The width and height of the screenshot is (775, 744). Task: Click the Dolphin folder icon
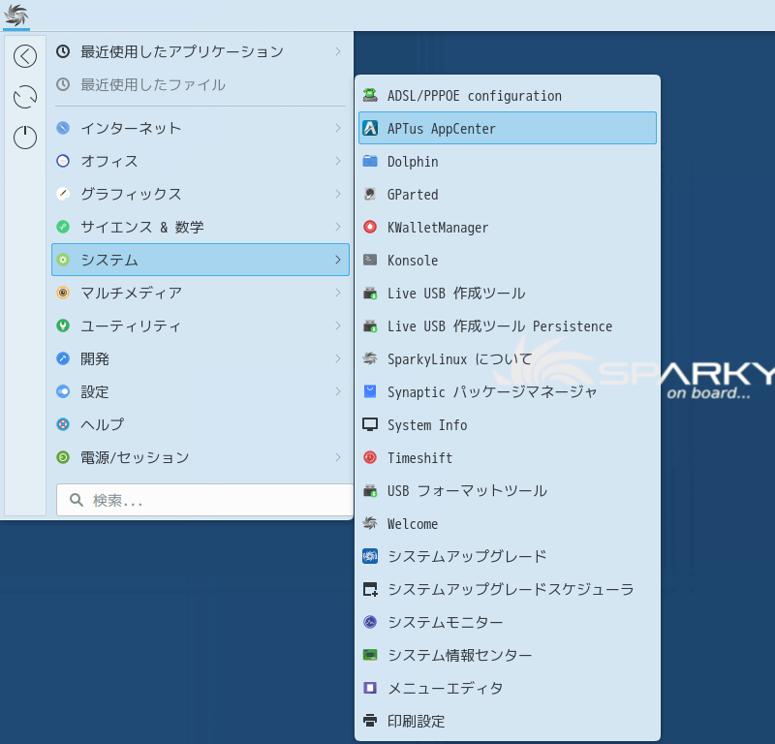click(x=370, y=161)
